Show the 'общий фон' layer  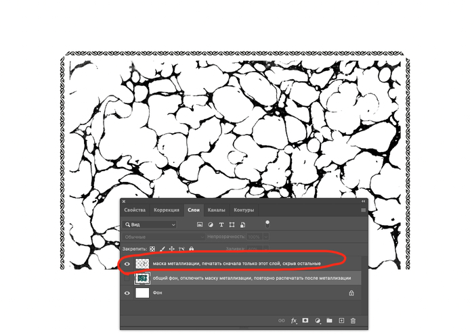click(x=128, y=278)
